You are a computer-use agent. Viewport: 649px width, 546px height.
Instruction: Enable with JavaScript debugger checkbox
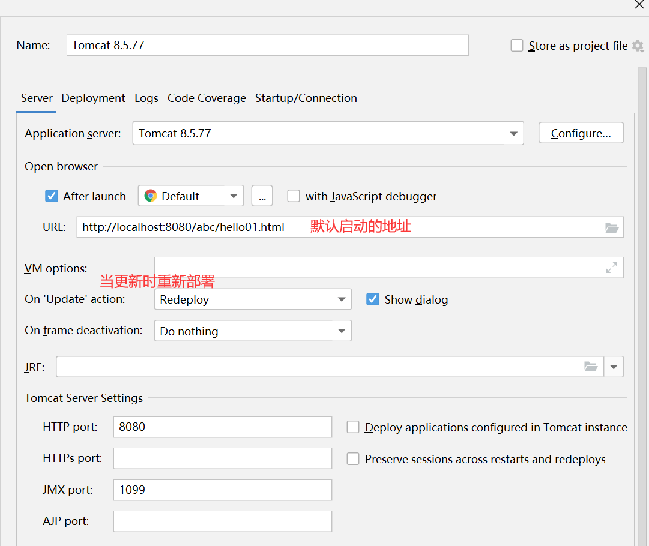[294, 196]
